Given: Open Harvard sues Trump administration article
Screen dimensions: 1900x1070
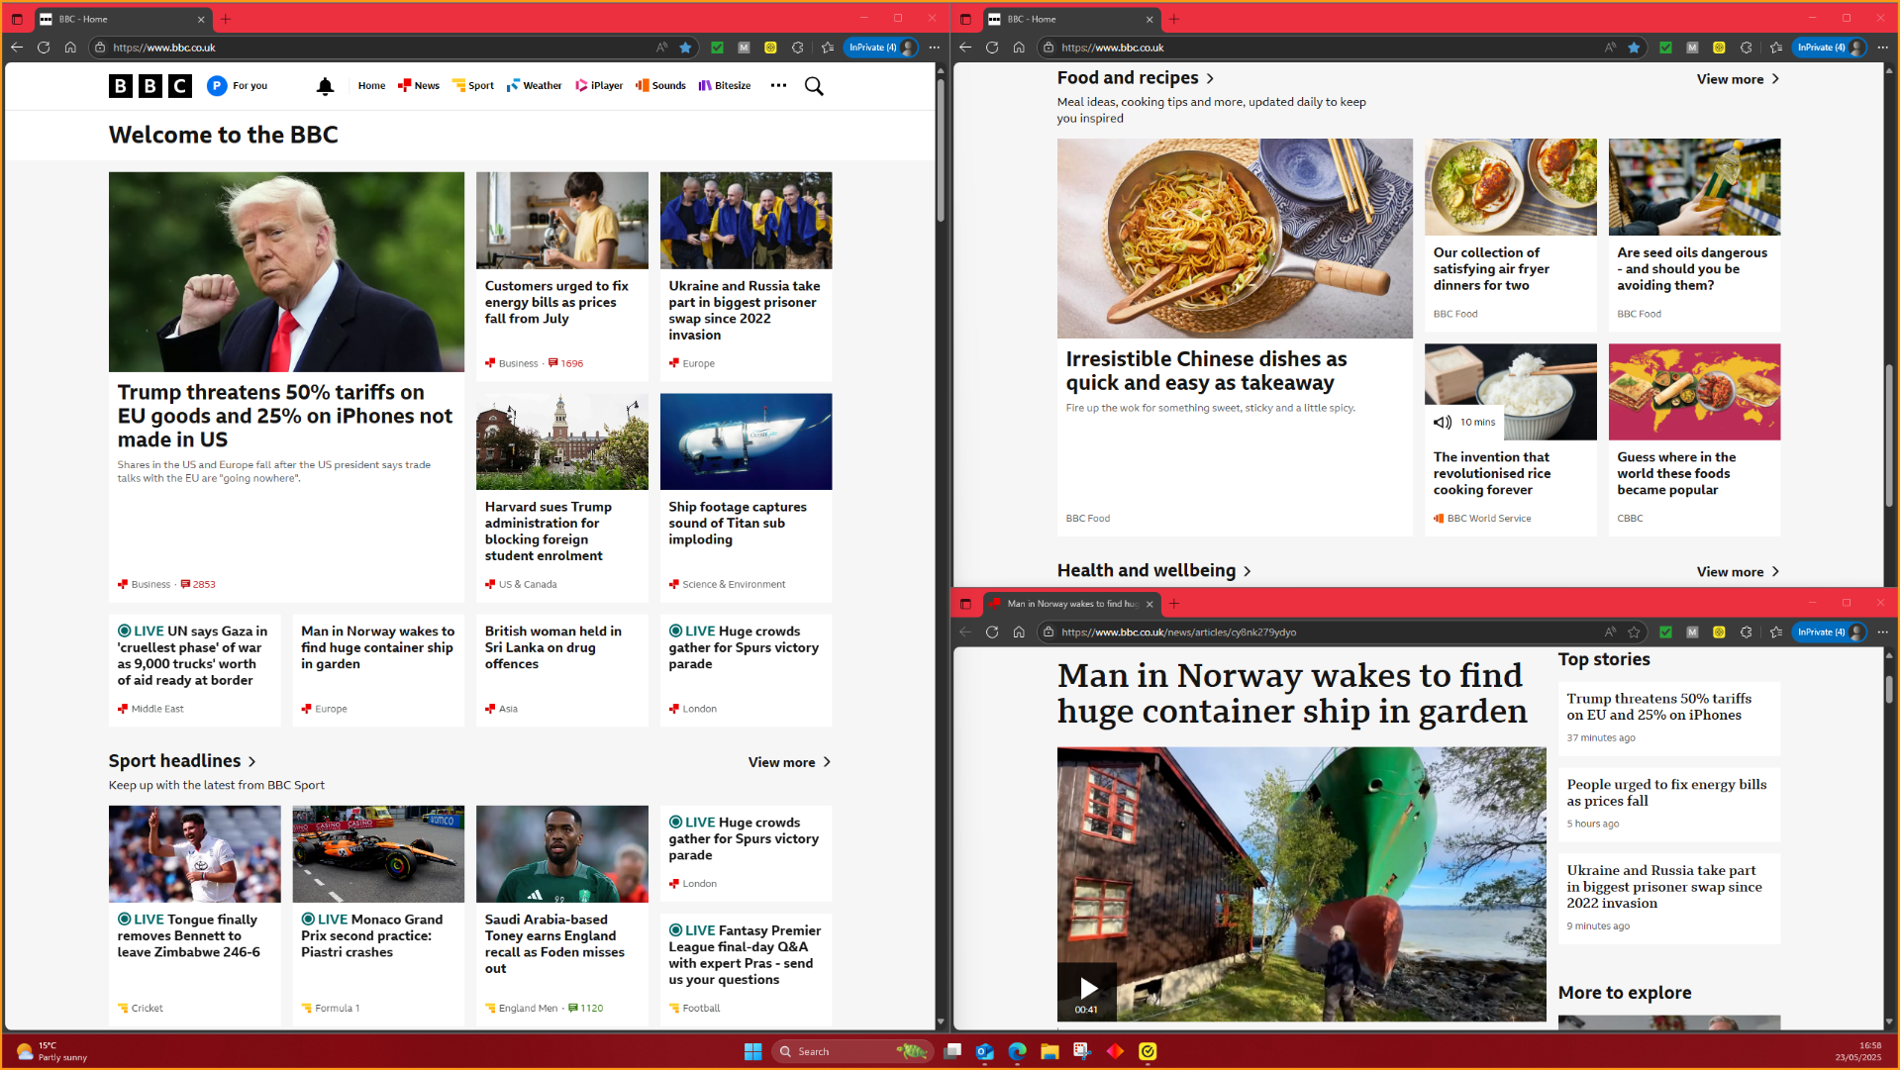Looking at the screenshot, I should tap(549, 531).
